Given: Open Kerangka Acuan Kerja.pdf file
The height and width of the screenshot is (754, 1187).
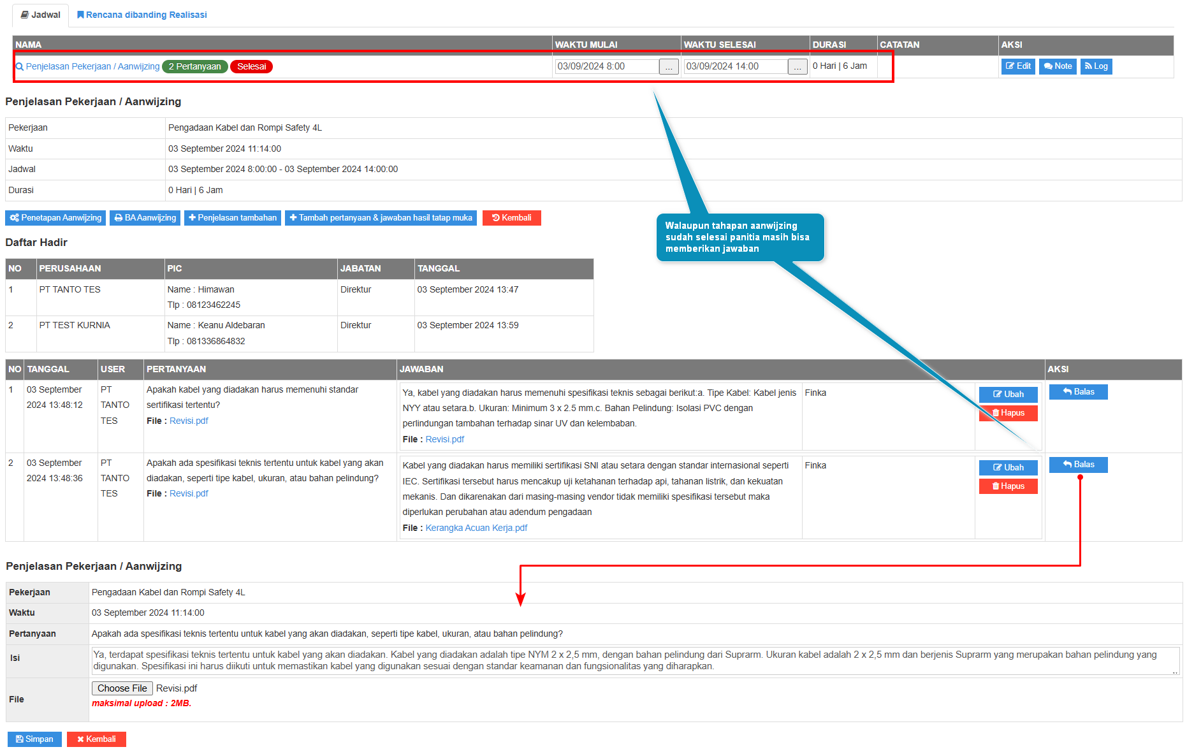Looking at the screenshot, I should (x=476, y=528).
